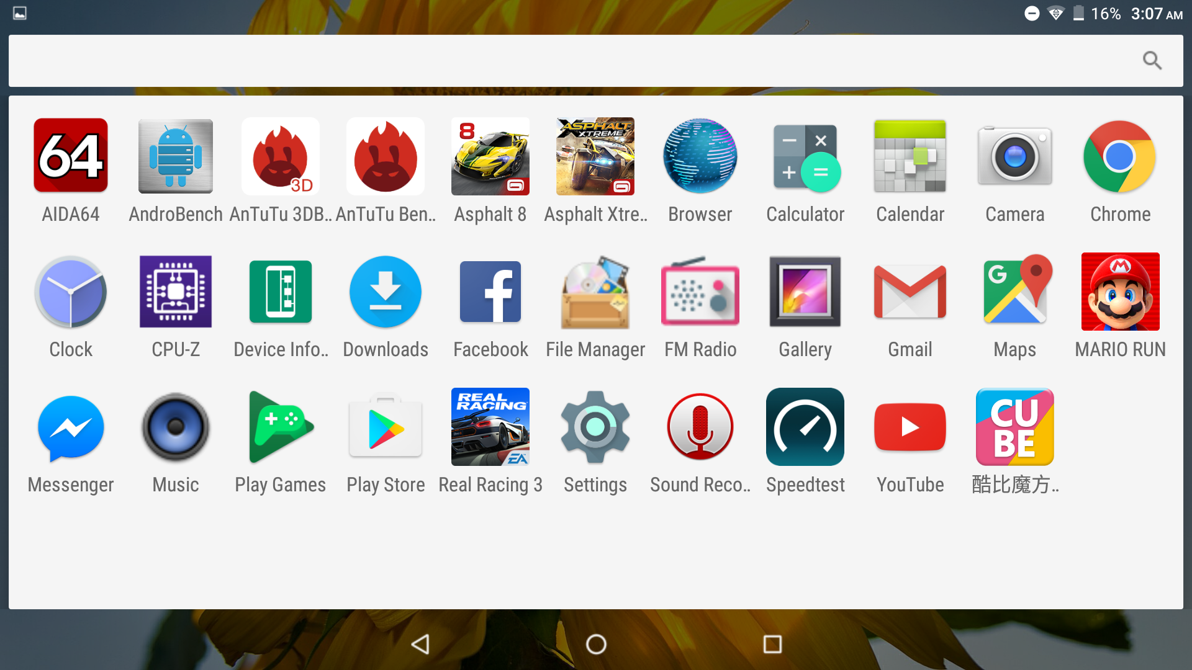Open the AIDA64 app
This screenshot has width=1192, height=670.
(x=71, y=156)
